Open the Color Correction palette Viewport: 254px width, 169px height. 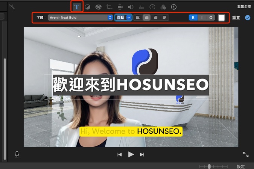tap(98, 7)
